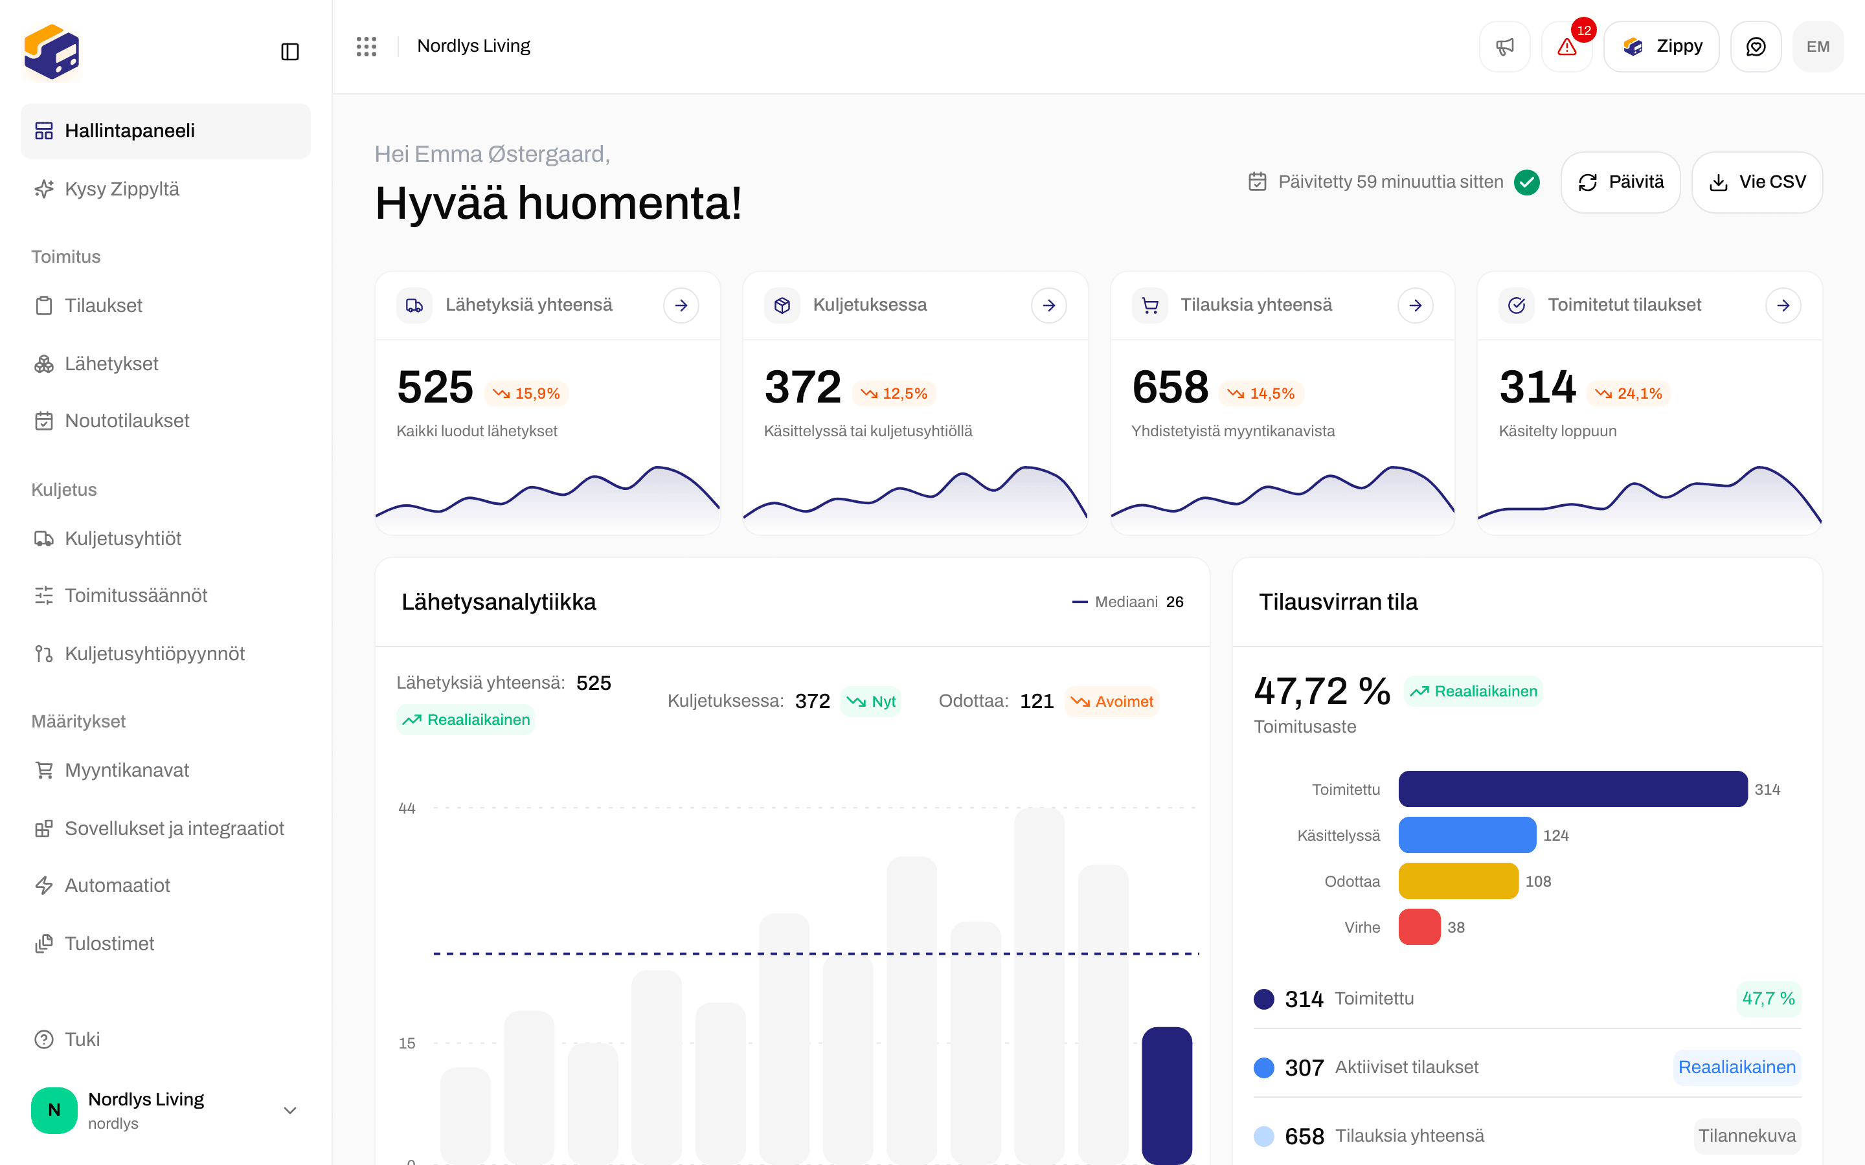This screenshot has width=1865, height=1165.
Task: Click the red Virhe bar 38
Action: click(1419, 927)
